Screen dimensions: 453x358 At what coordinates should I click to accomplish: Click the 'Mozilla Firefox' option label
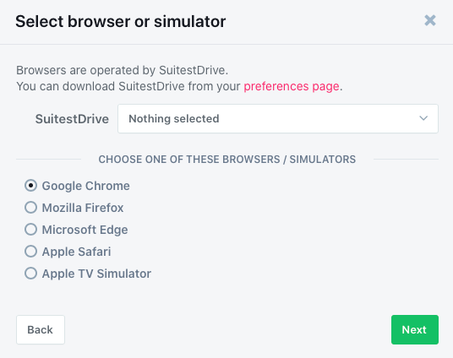(83, 208)
